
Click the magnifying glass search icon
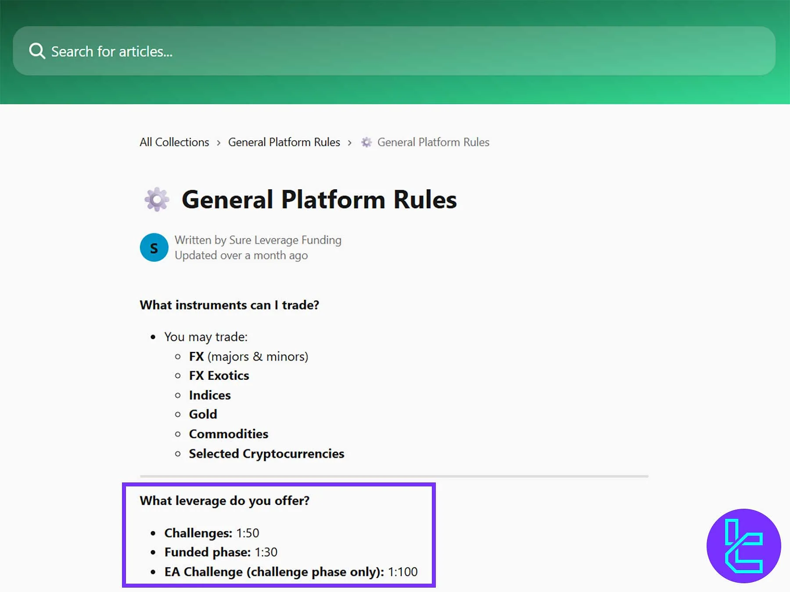(x=37, y=51)
